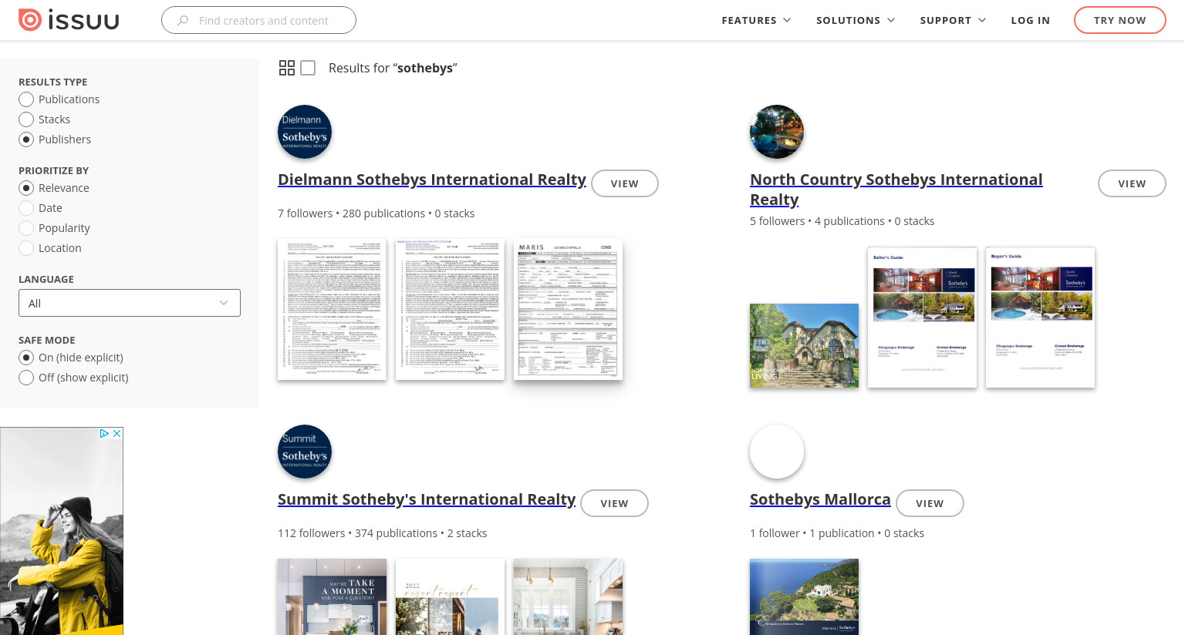
Task: Open Sothebys Mallorca blank avatar
Action: click(x=777, y=452)
